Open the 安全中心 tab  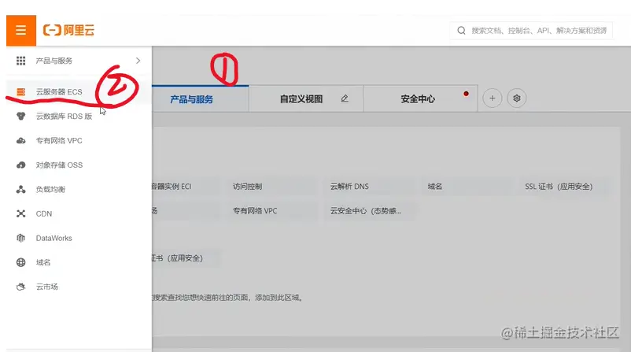[x=420, y=99]
